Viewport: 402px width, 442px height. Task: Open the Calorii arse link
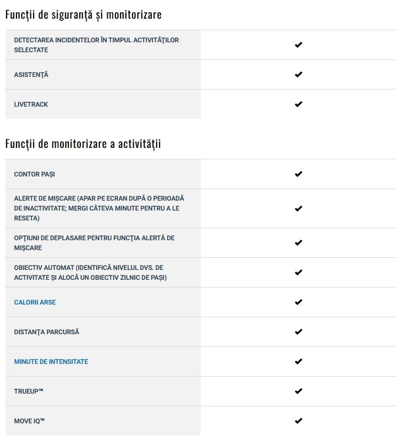tap(35, 302)
